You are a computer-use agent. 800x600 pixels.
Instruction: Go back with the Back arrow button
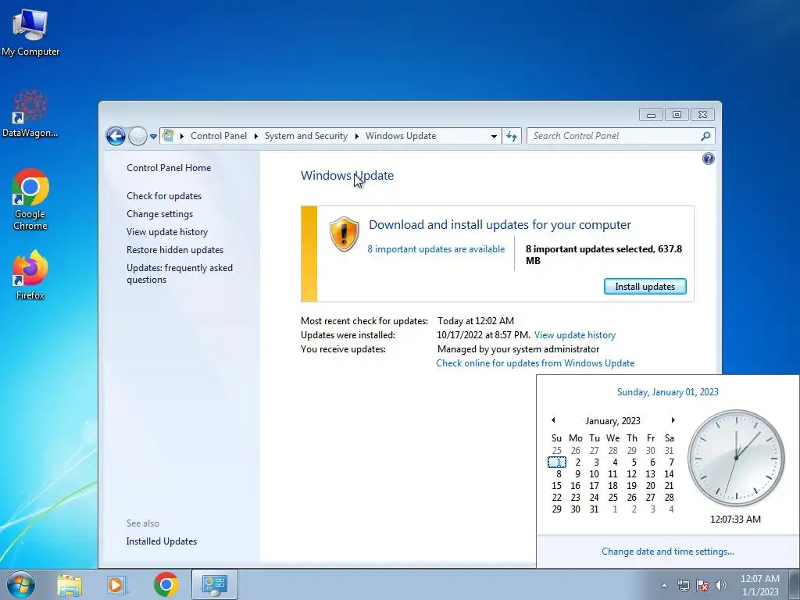(116, 136)
